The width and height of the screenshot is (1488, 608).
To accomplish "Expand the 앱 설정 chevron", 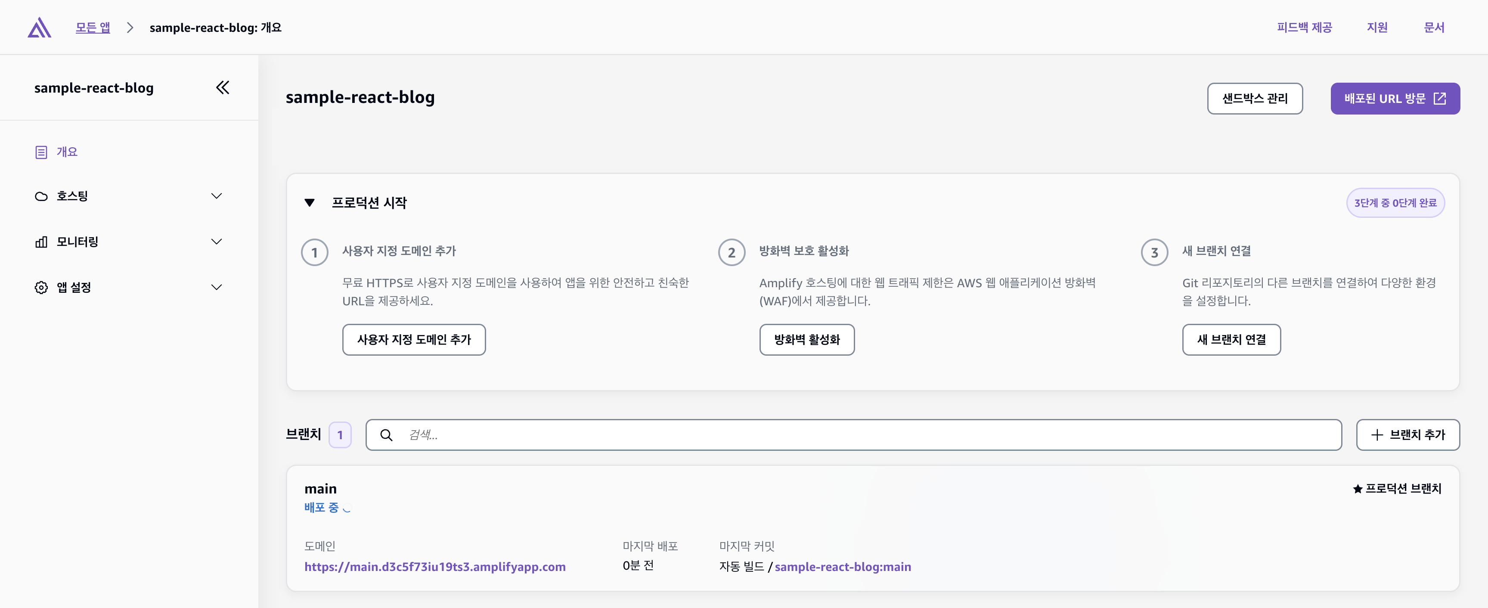I will (217, 287).
